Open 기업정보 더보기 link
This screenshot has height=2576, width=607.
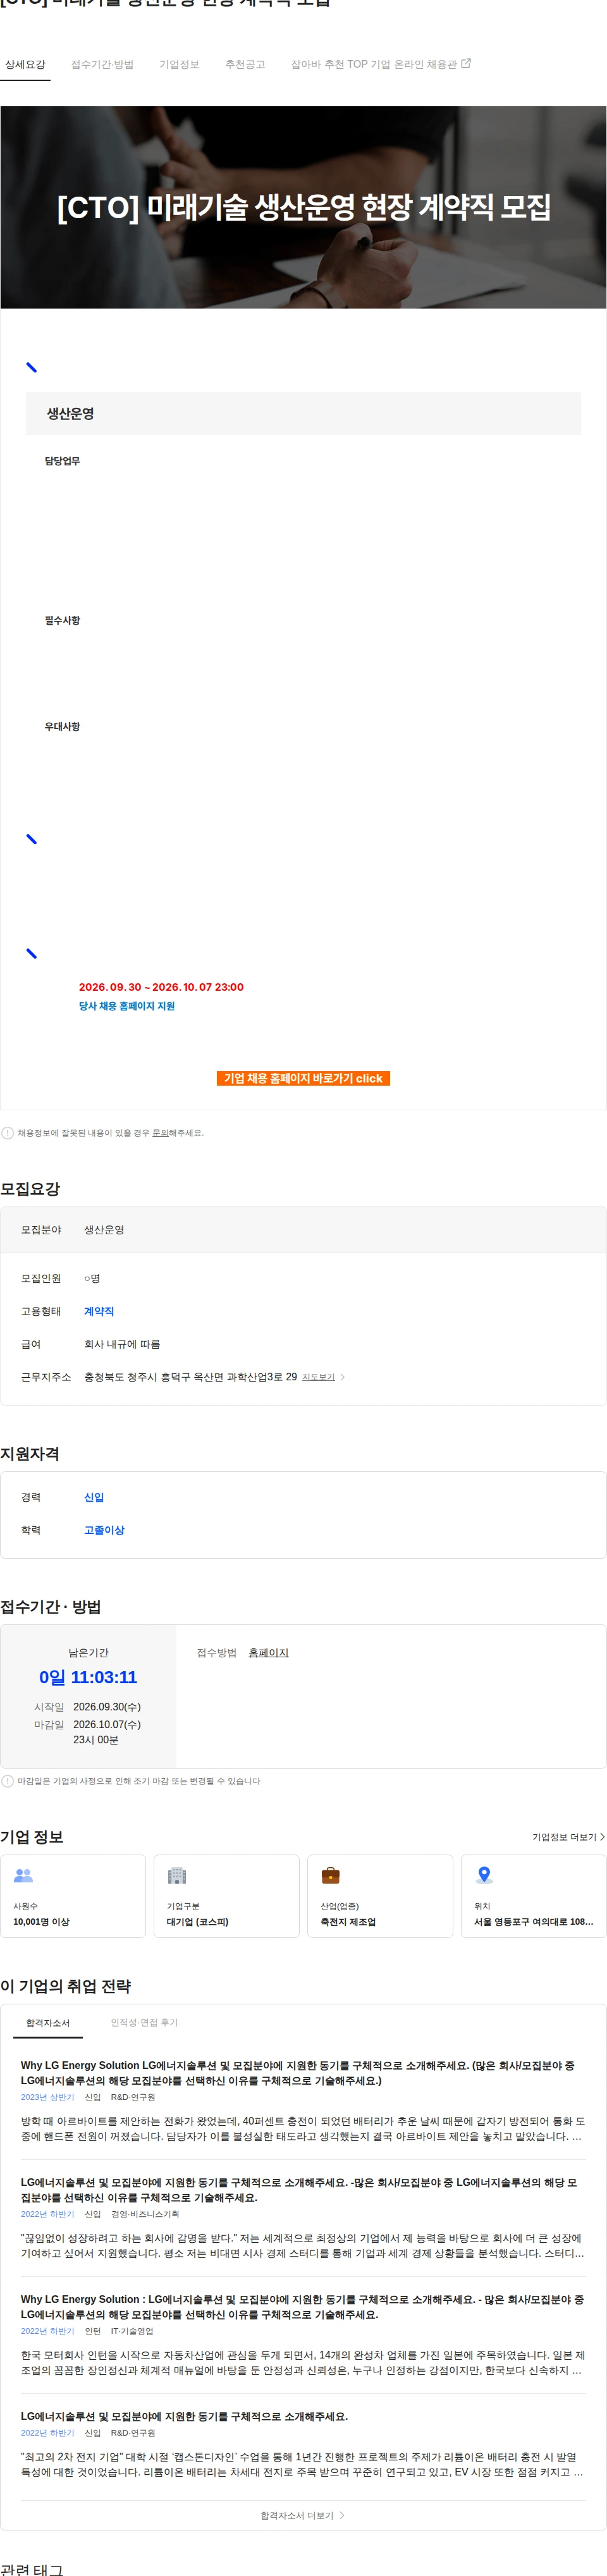pyautogui.click(x=568, y=1837)
